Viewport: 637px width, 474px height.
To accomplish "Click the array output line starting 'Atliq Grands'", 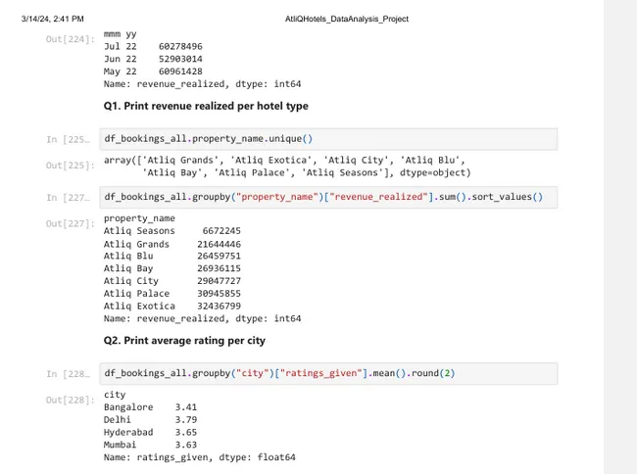I will [284, 161].
